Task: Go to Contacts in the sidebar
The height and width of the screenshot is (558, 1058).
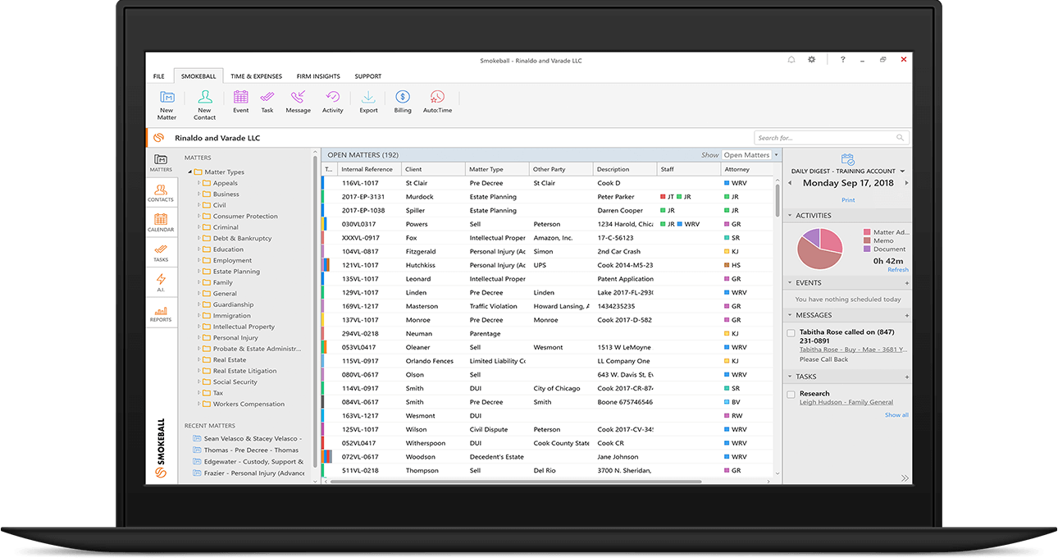Action: click(161, 193)
